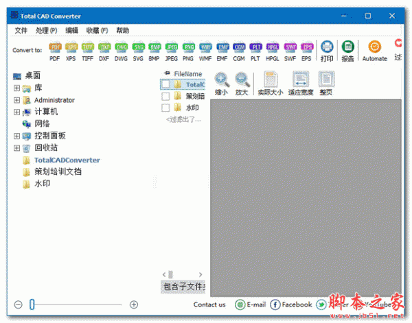This screenshot has height=323, width=412.
Task: Open the 帮助 menu
Action: pyautogui.click(x=123, y=30)
